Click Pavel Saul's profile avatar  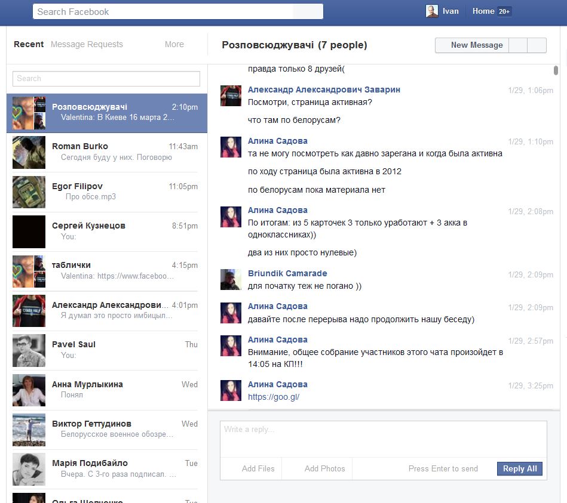click(29, 350)
